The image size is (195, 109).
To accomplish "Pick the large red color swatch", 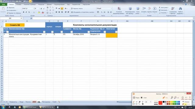I will (x=160, y=103).
